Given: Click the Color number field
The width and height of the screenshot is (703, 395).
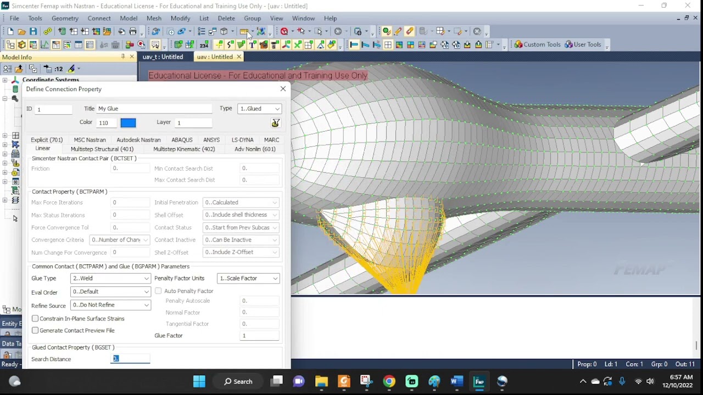Looking at the screenshot, I should (x=107, y=123).
